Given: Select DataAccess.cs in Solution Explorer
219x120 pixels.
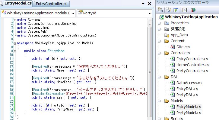Looking at the screenshot, I should 189,83.
